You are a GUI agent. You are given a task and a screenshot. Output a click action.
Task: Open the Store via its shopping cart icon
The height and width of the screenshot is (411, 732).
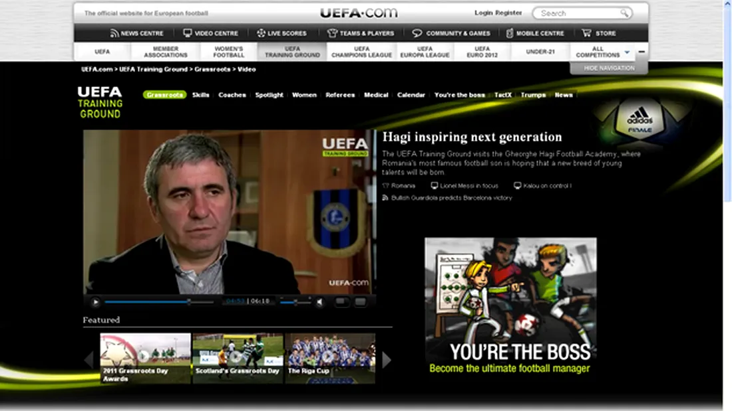[x=586, y=33]
